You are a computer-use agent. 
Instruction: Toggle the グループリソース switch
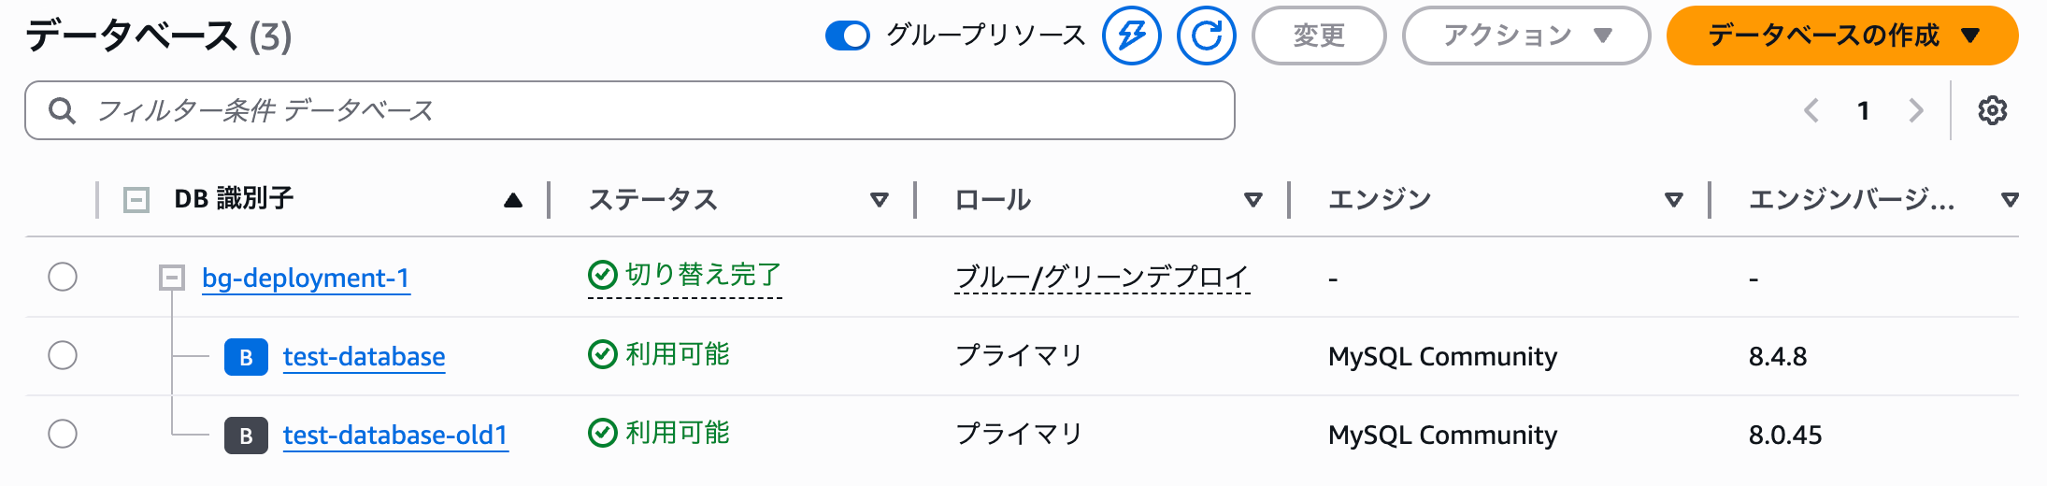[x=848, y=36]
